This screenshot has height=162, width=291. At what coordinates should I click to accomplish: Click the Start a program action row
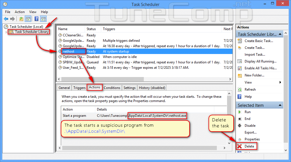click(x=144, y=116)
